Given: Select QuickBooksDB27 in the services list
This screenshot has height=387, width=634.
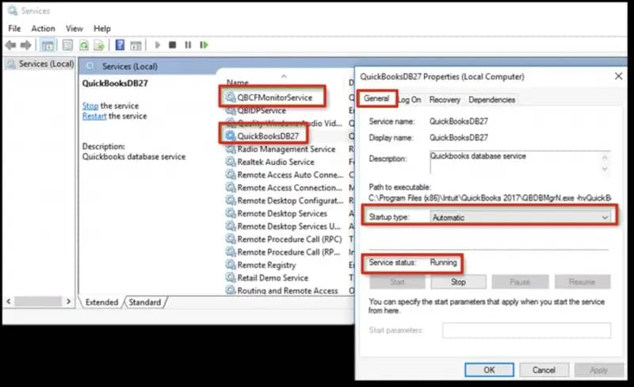Looking at the screenshot, I should pos(268,136).
